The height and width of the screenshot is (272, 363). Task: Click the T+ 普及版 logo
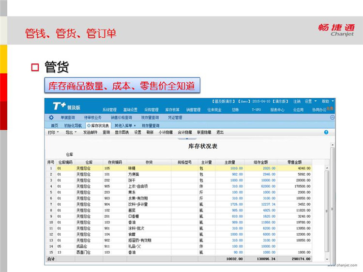(66, 106)
